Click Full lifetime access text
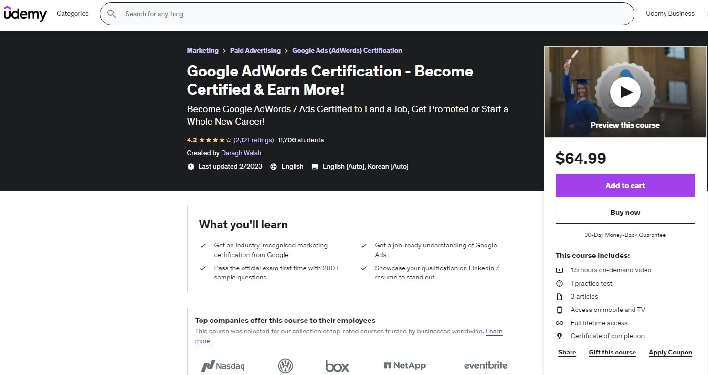Image resolution: width=708 pixels, height=375 pixels. click(599, 323)
